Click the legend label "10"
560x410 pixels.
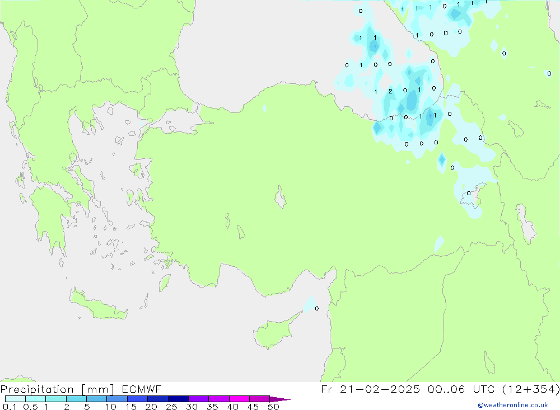point(111,407)
